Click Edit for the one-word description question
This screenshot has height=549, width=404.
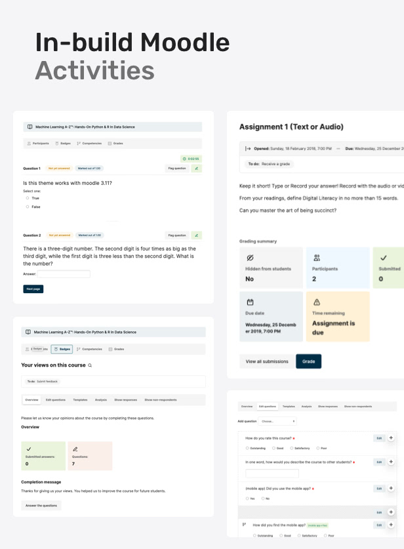(x=379, y=462)
